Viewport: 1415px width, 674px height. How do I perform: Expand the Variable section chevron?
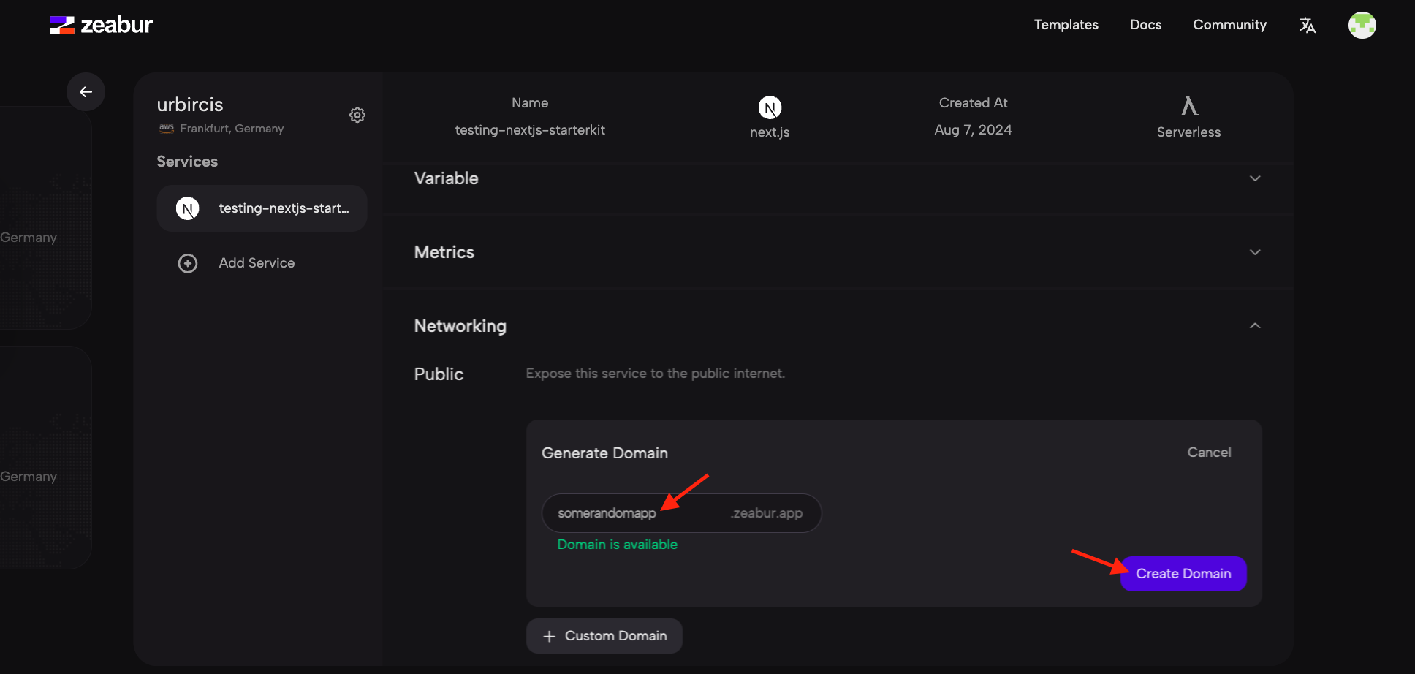[1255, 178]
